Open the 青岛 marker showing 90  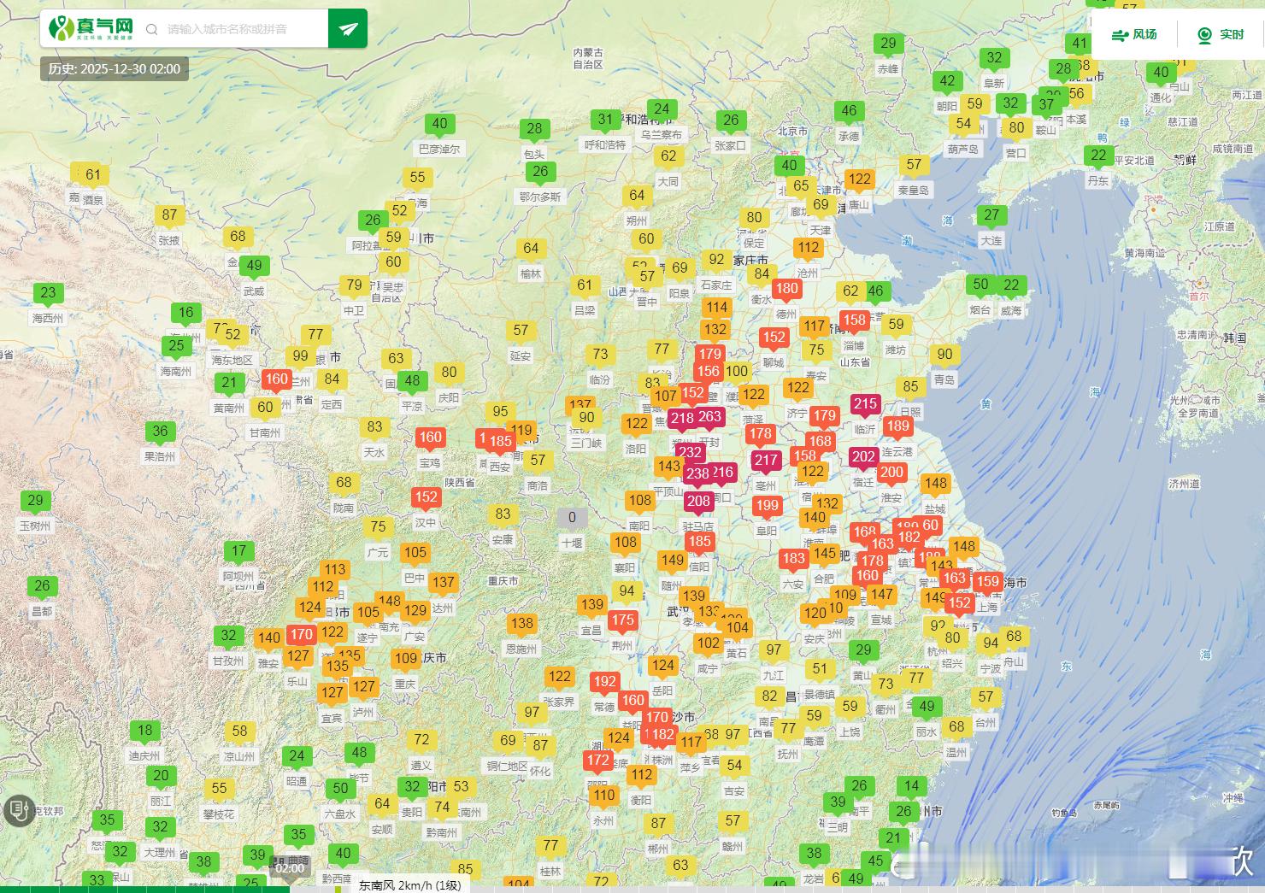click(x=944, y=355)
